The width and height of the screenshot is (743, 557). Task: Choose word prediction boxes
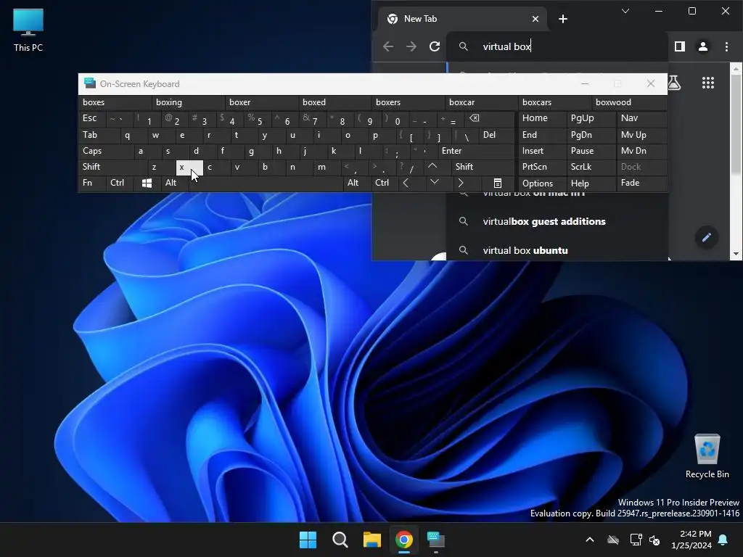pos(115,102)
